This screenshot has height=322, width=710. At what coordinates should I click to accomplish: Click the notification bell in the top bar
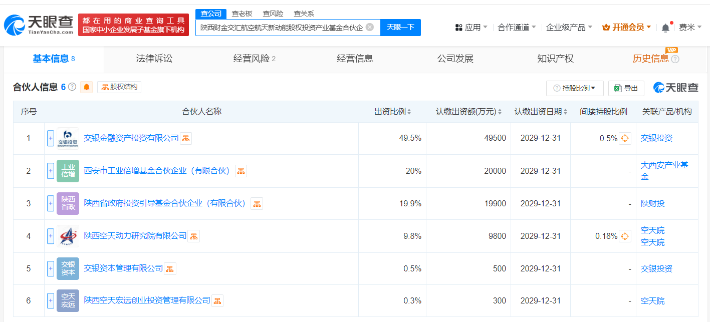(x=665, y=28)
